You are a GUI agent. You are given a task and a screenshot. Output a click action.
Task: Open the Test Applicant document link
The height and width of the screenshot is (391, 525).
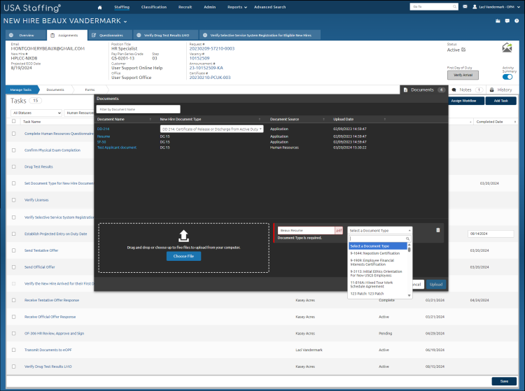point(117,148)
